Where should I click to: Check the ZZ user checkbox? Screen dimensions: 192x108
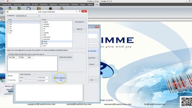pyautogui.click(x=8, y=33)
